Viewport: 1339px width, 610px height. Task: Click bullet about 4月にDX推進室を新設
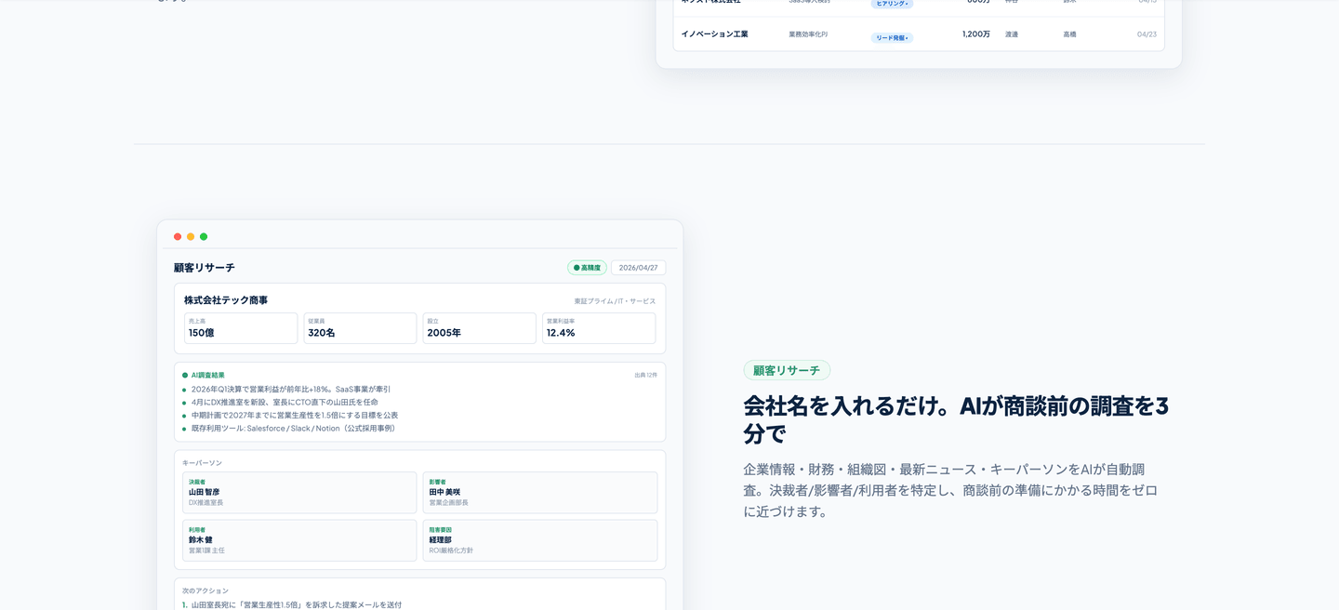tap(285, 403)
